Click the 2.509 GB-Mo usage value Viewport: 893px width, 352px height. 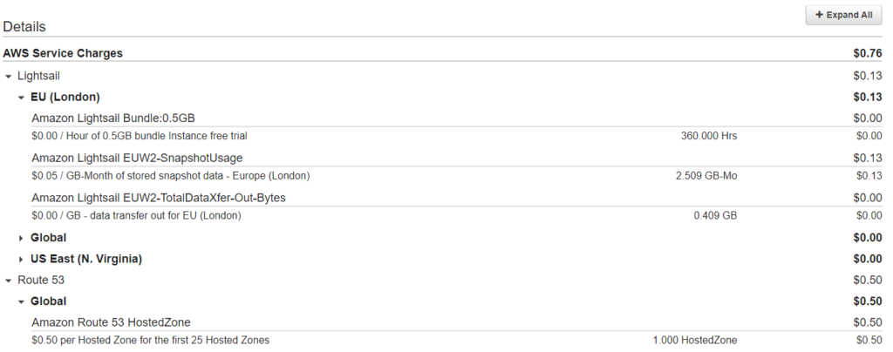706,176
